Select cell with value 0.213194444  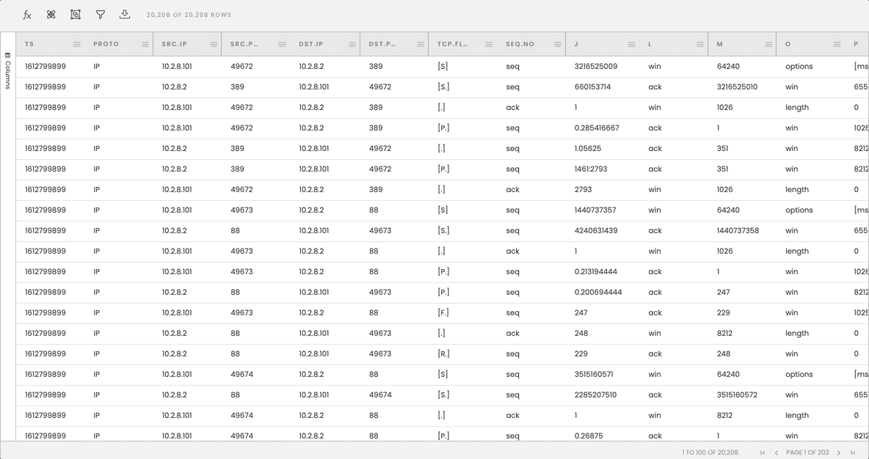596,271
